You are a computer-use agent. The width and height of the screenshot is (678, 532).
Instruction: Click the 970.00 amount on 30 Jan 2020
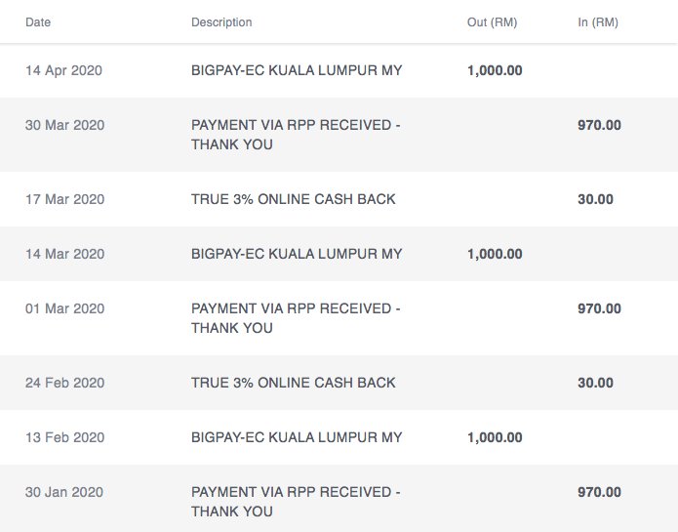(x=599, y=492)
